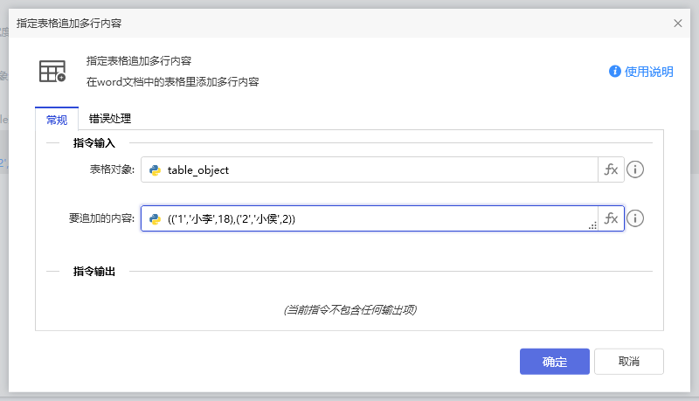Switch to the 常规 tab
699x401 pixels.
pyautogui.click(x=57, y=120)
